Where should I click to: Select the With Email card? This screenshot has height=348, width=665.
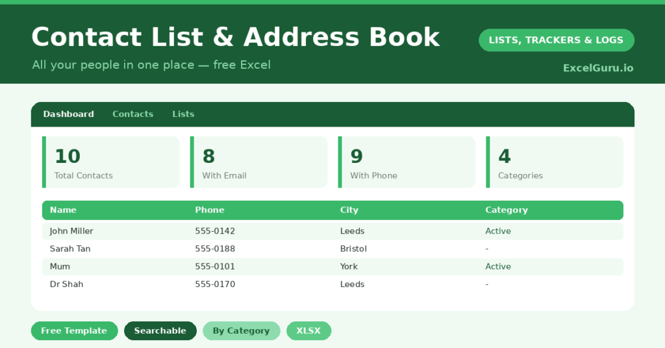coord(258,162)
